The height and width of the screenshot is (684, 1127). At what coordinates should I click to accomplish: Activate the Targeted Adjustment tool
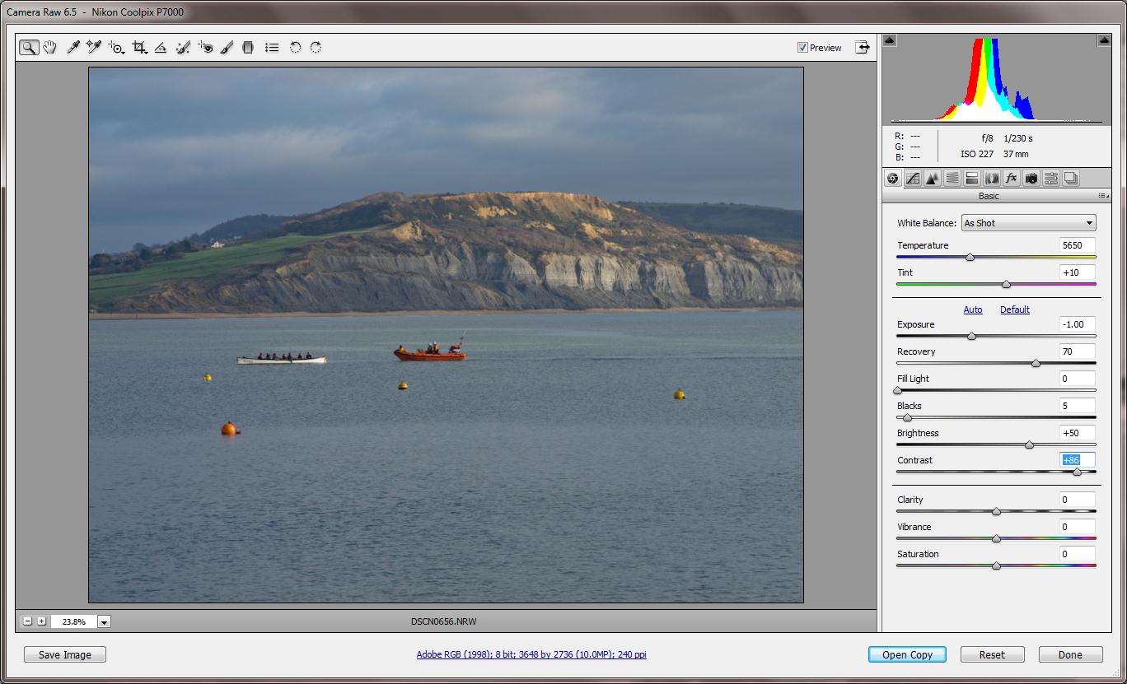(116, 48)
